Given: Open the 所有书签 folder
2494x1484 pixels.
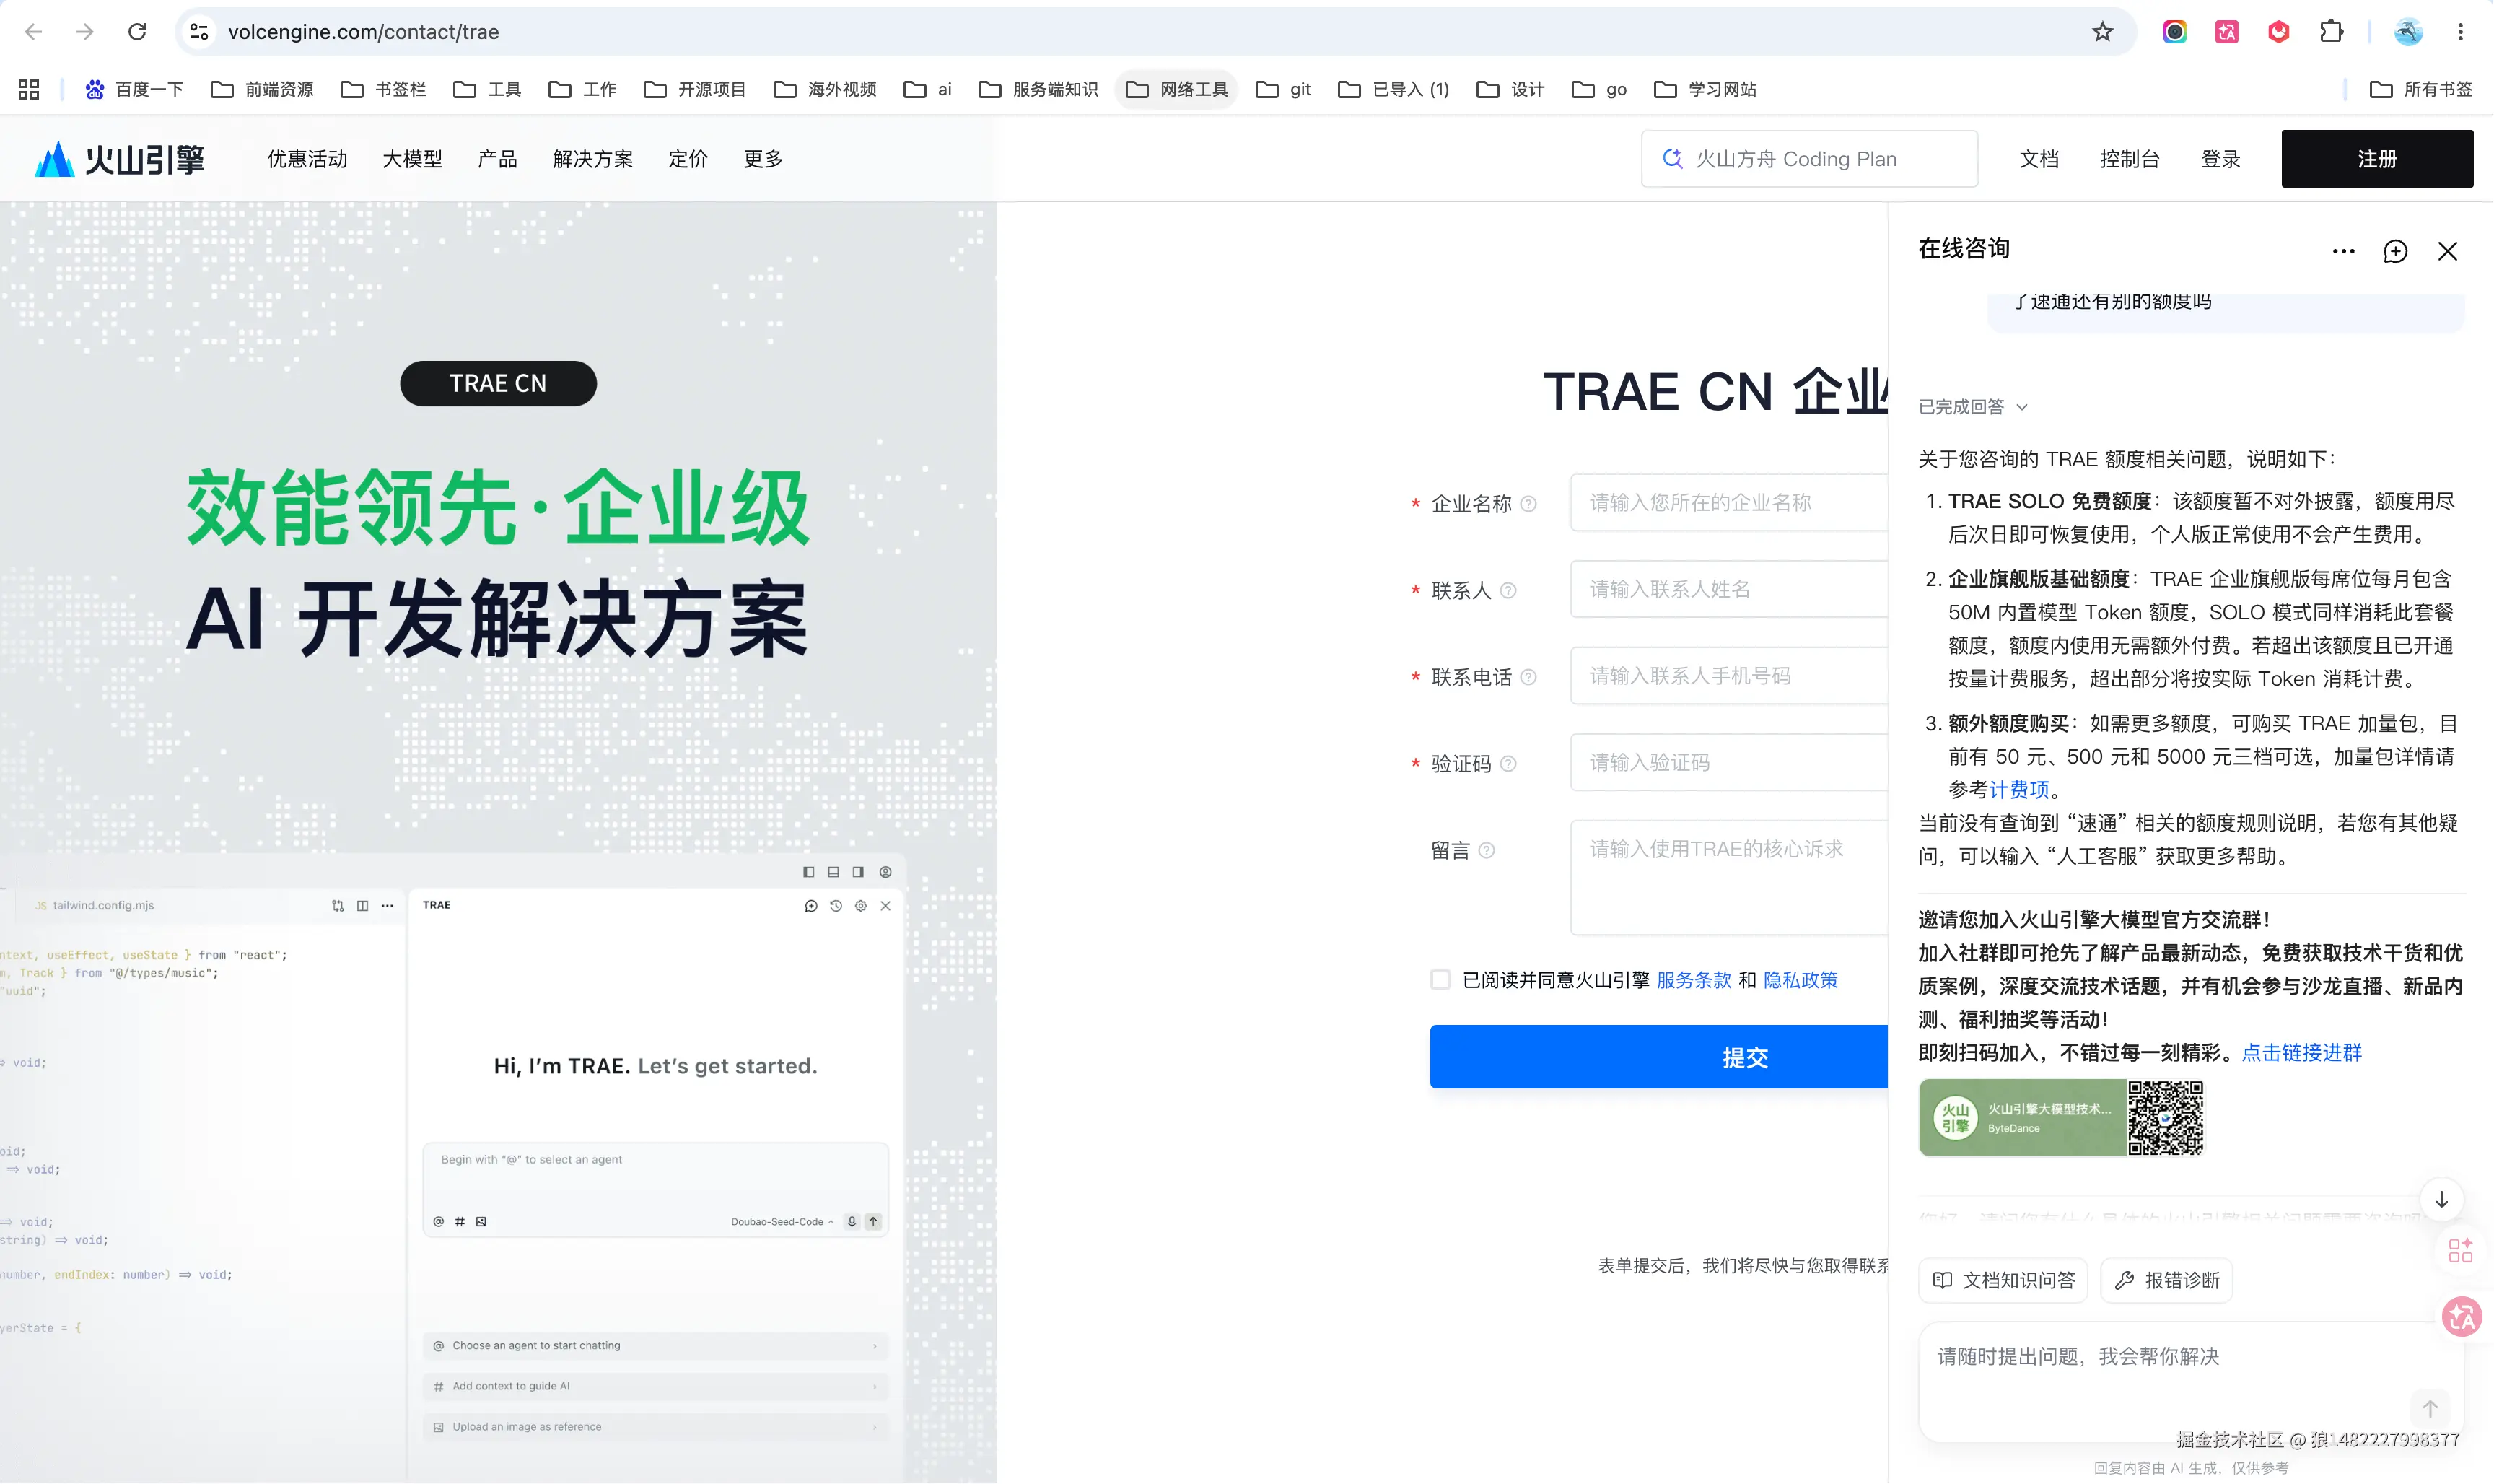Looking at the screenshot, I should click(2420, 89).
